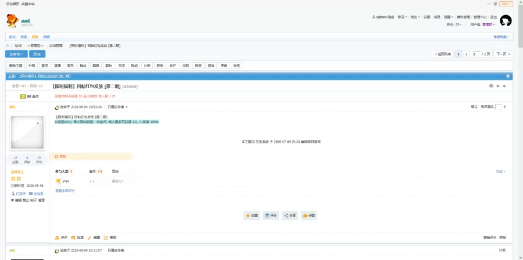
Task: Open the 账号 account dropdown
Action: (402, 17)
